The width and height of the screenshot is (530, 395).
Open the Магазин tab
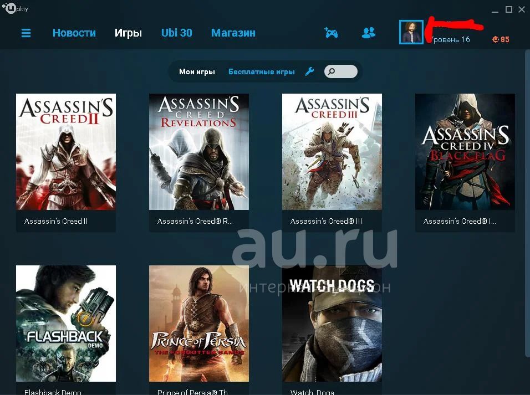pos(233,33)
